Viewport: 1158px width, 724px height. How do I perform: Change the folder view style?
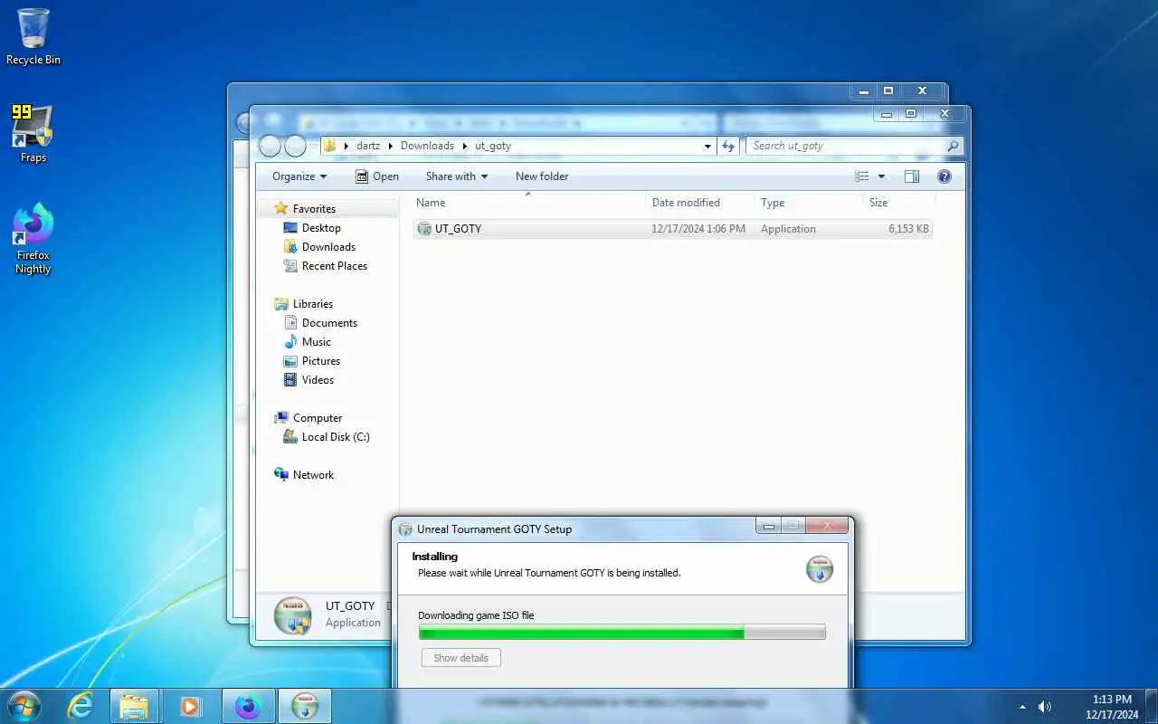coord(862,176)
